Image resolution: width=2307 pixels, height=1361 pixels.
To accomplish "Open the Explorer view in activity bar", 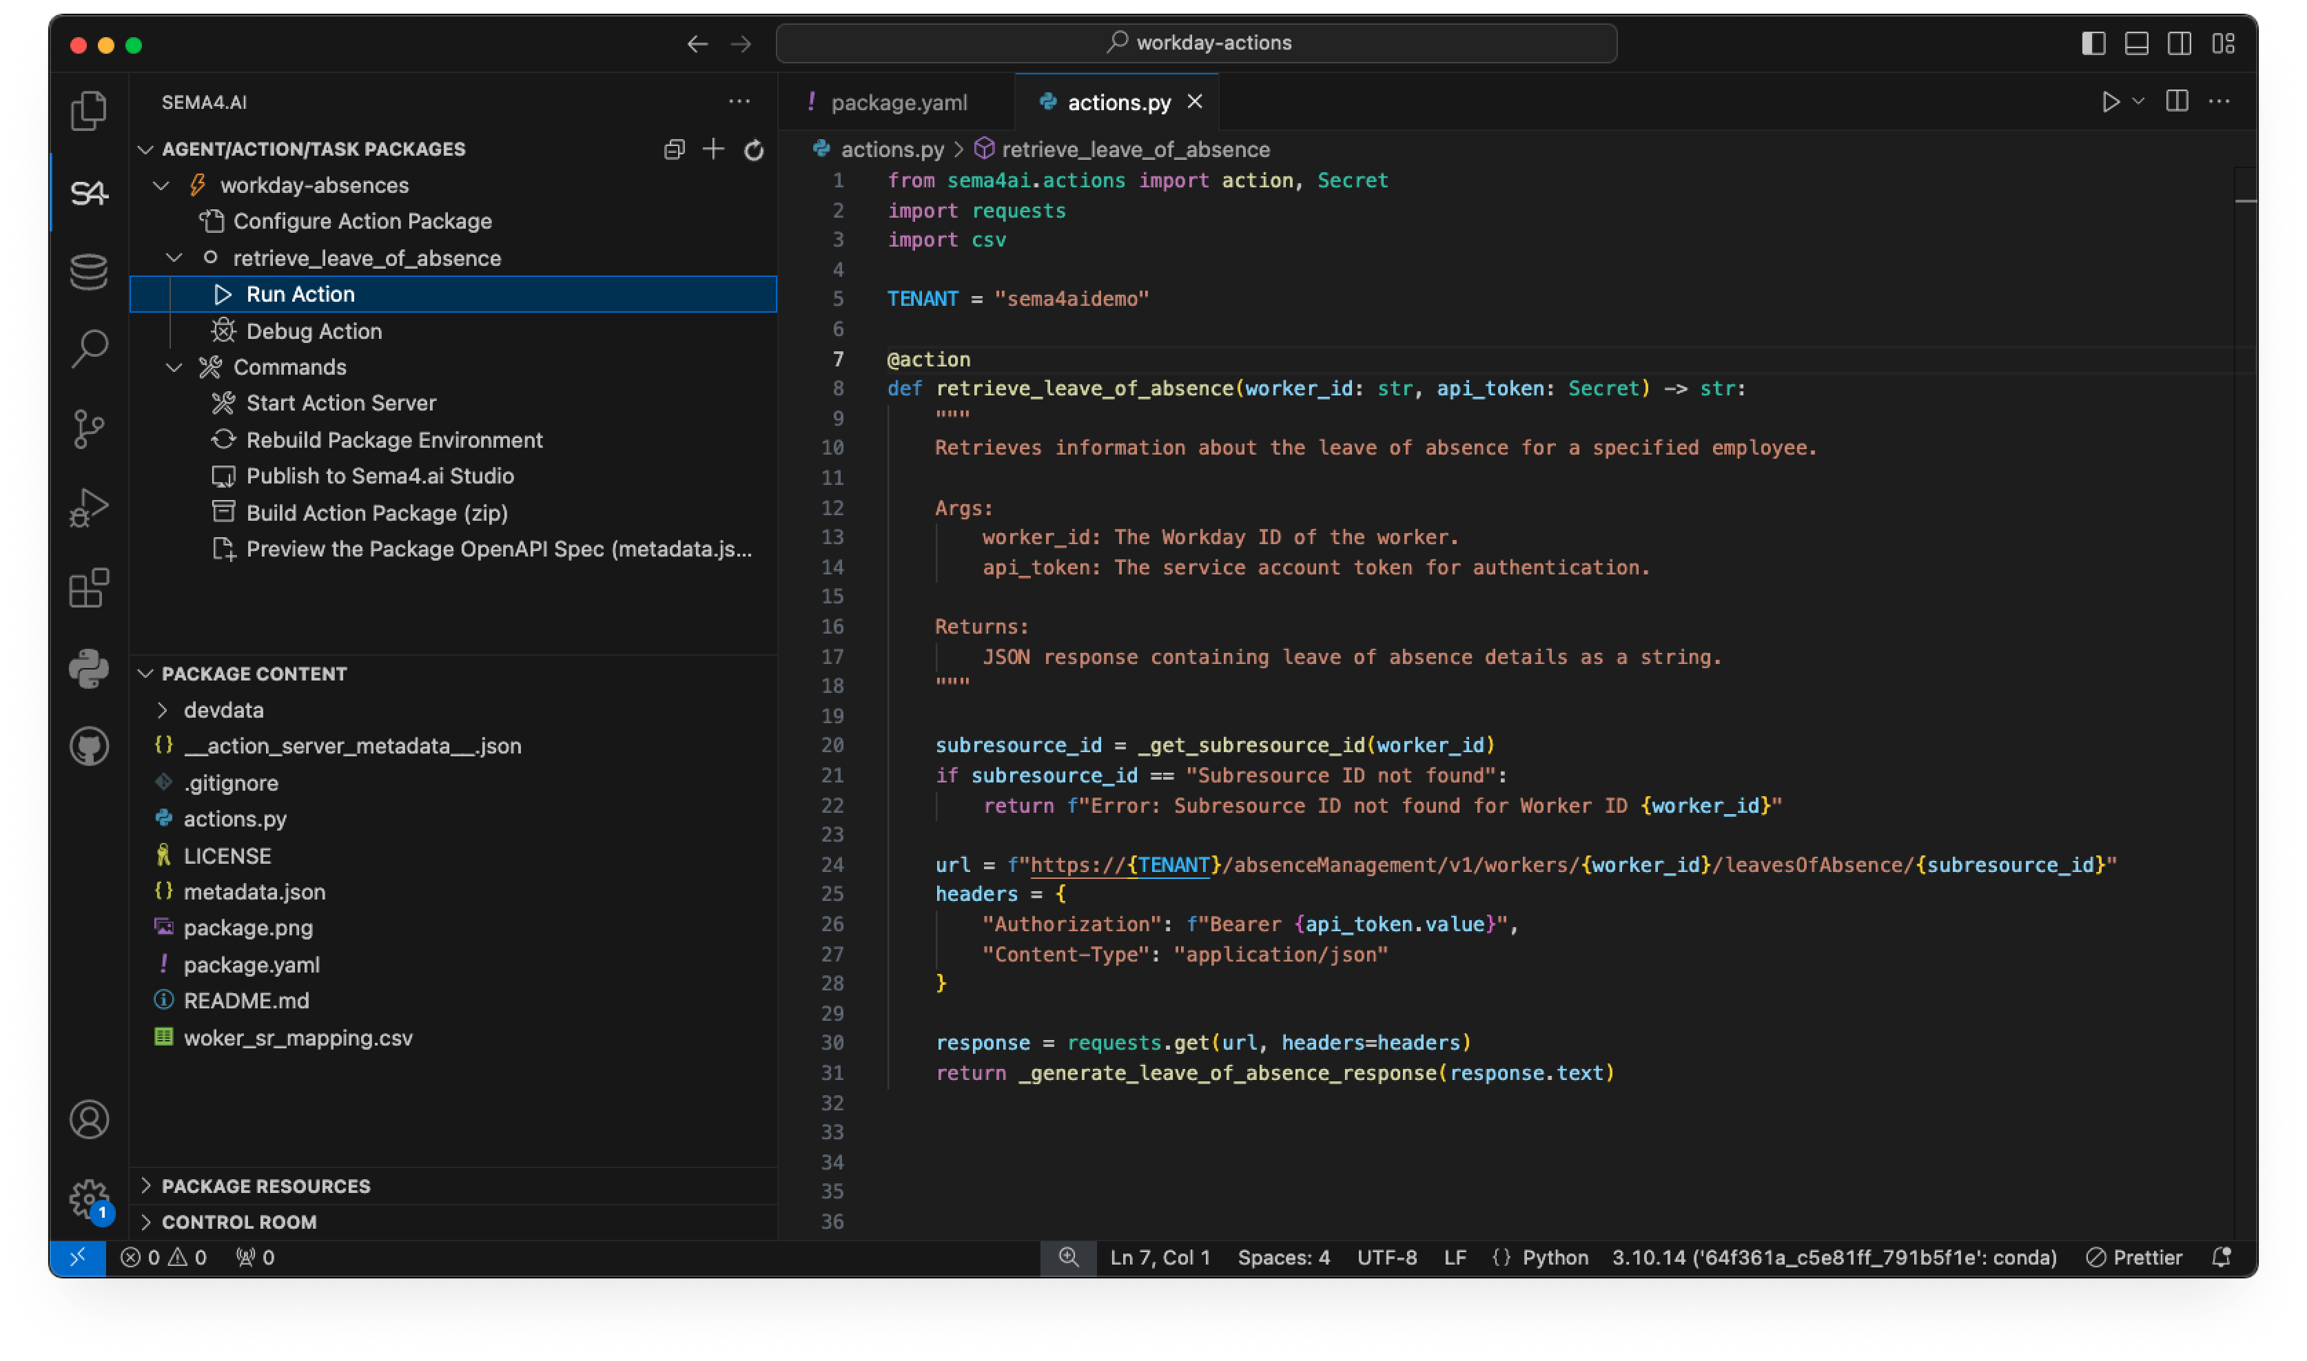I will (89, 111).
